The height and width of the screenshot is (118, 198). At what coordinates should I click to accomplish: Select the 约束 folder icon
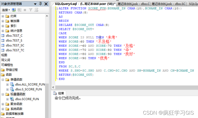coord(7,16)
